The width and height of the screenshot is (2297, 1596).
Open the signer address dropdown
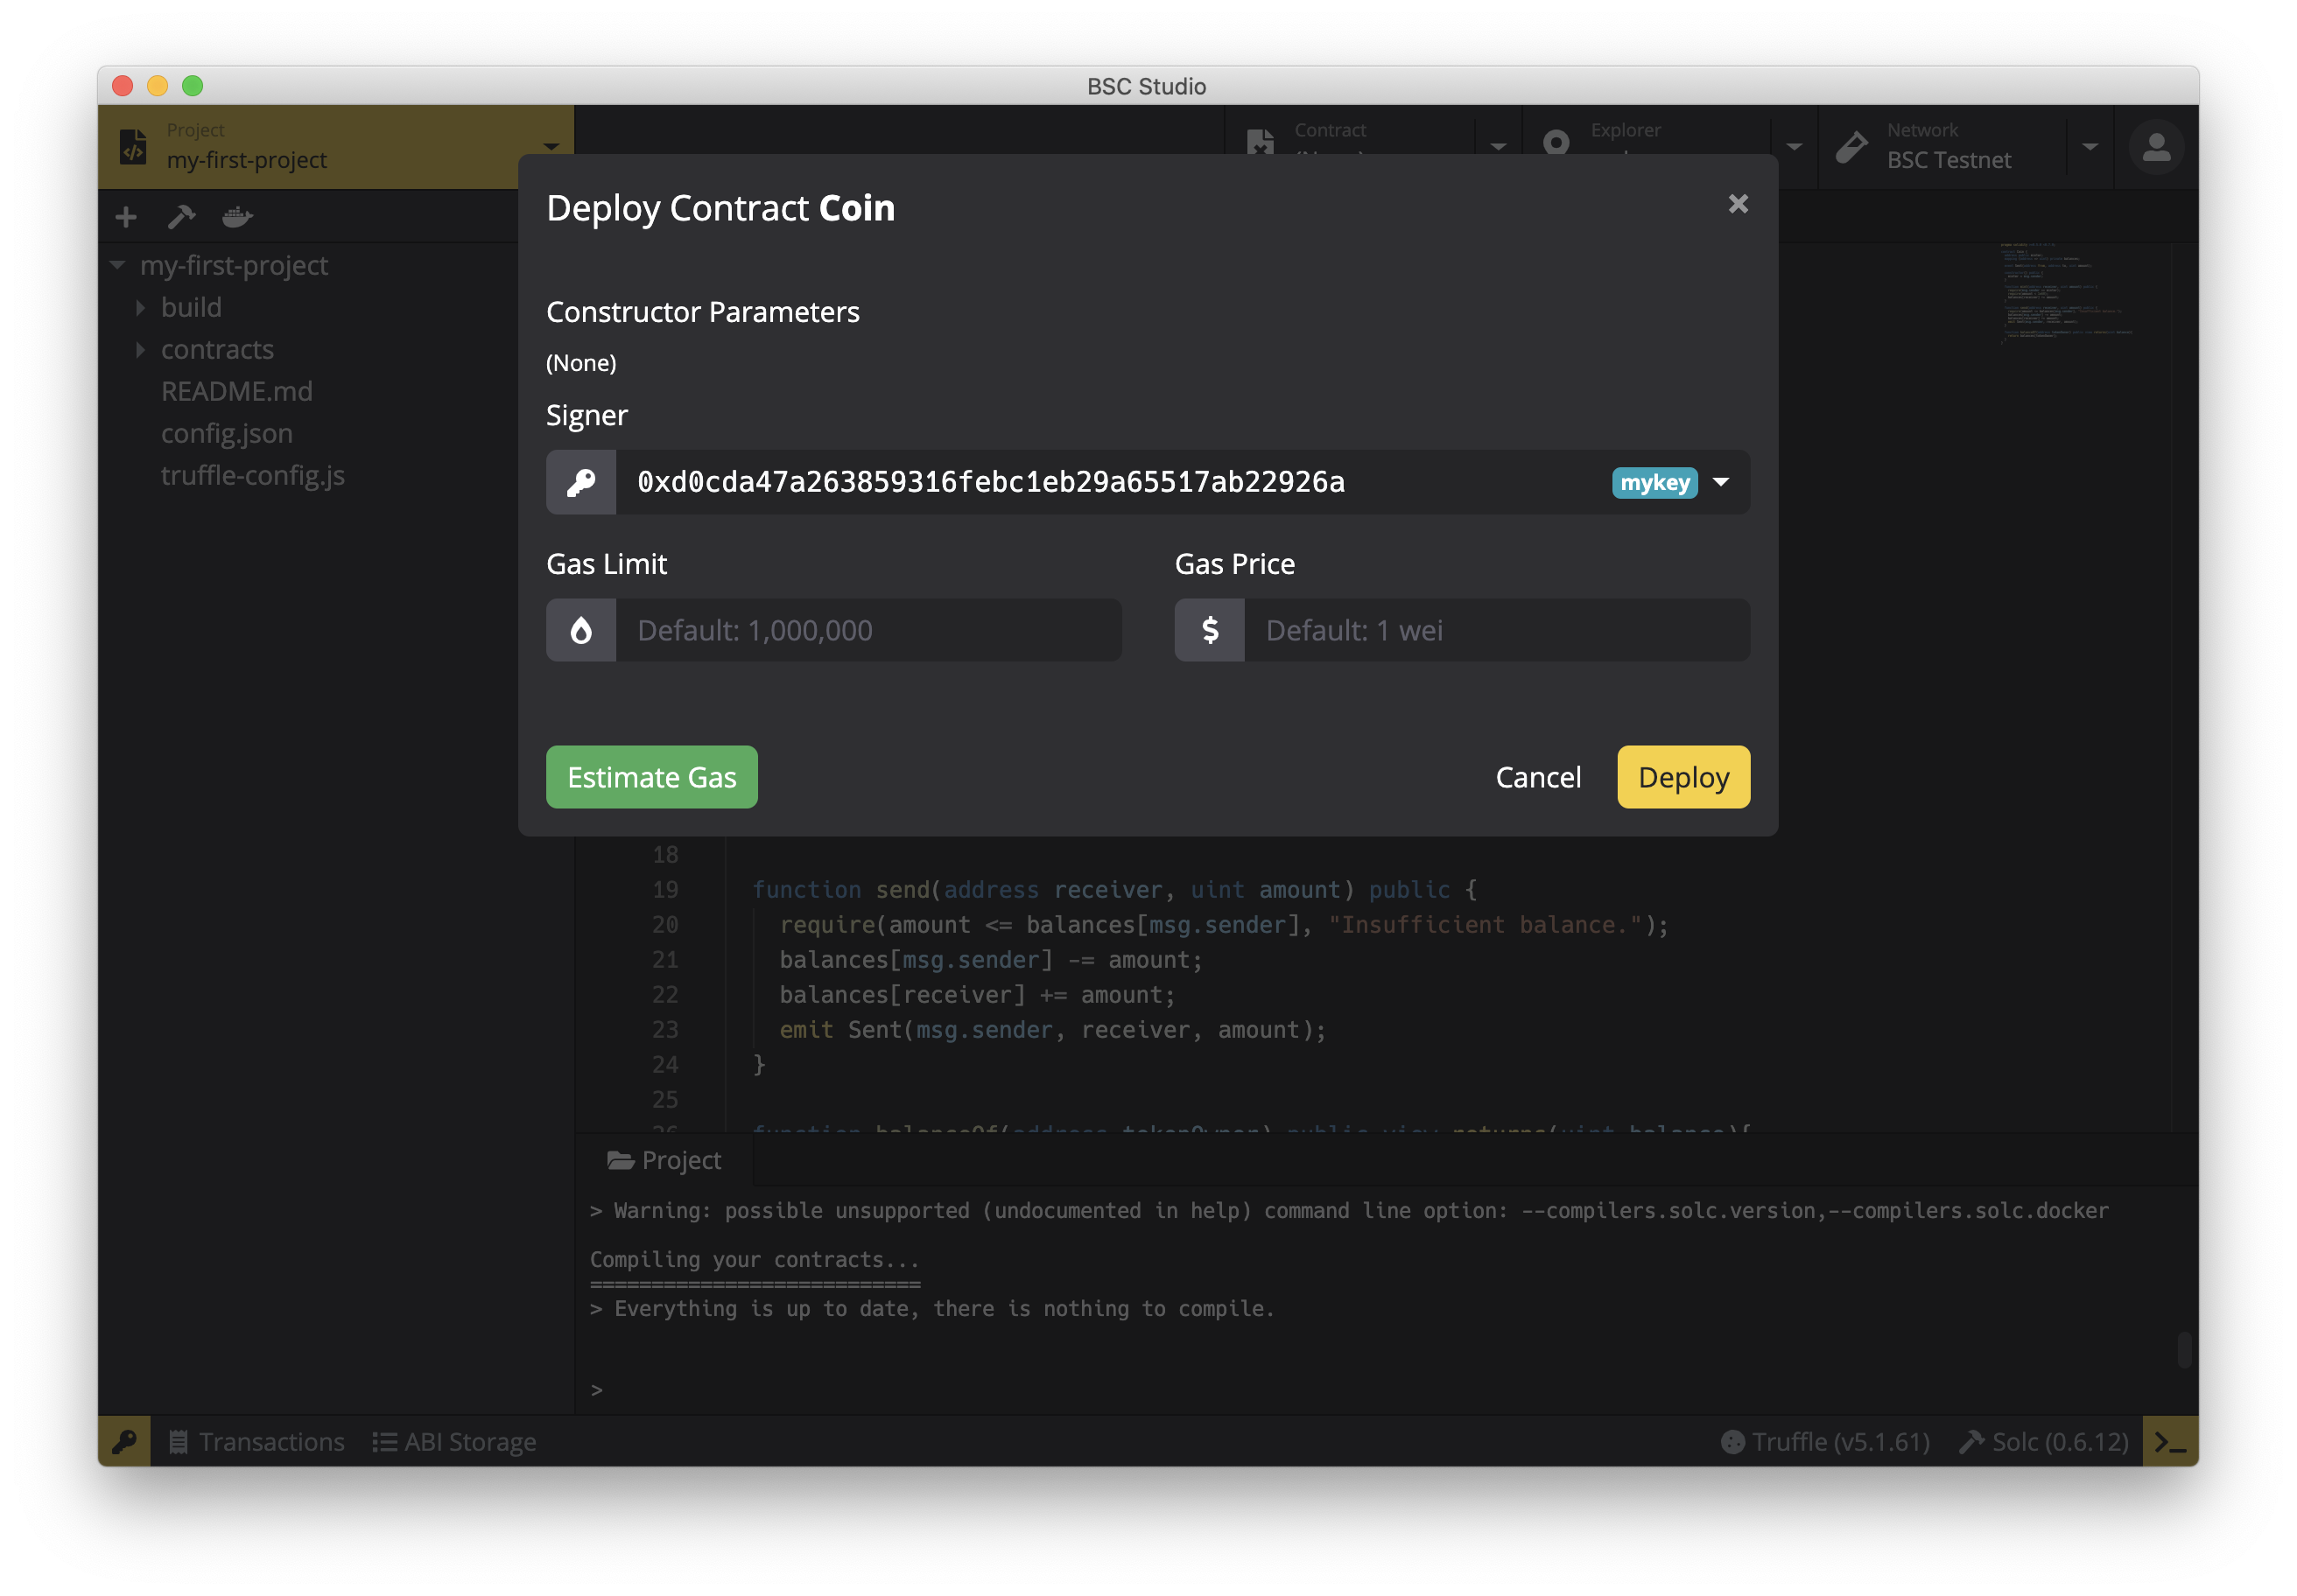click(x=1721, y=483)
